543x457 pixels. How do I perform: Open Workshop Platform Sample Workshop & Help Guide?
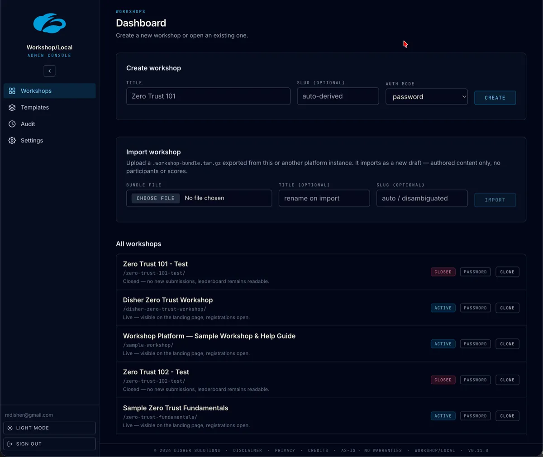[x=209, y=336]
